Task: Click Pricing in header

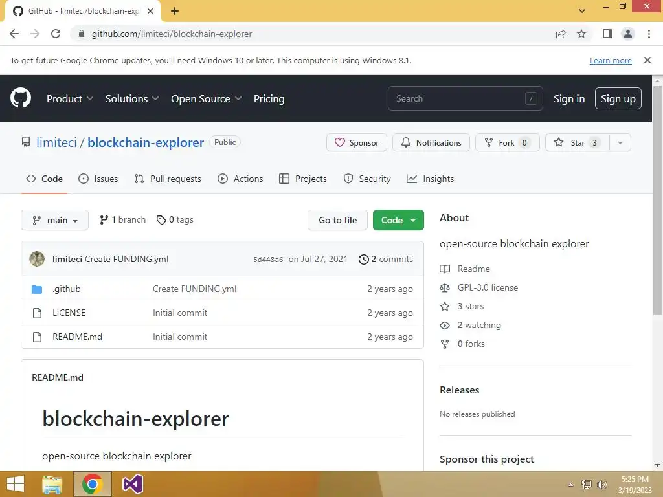Action: point(269,98)
